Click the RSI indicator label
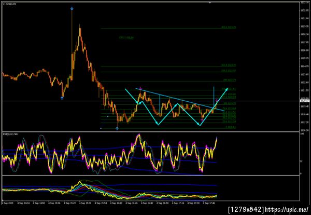 [10, 134]
